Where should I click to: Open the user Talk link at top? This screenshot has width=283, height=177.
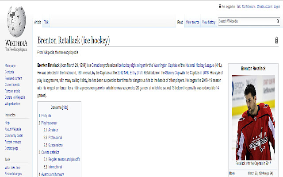(238, 7)
